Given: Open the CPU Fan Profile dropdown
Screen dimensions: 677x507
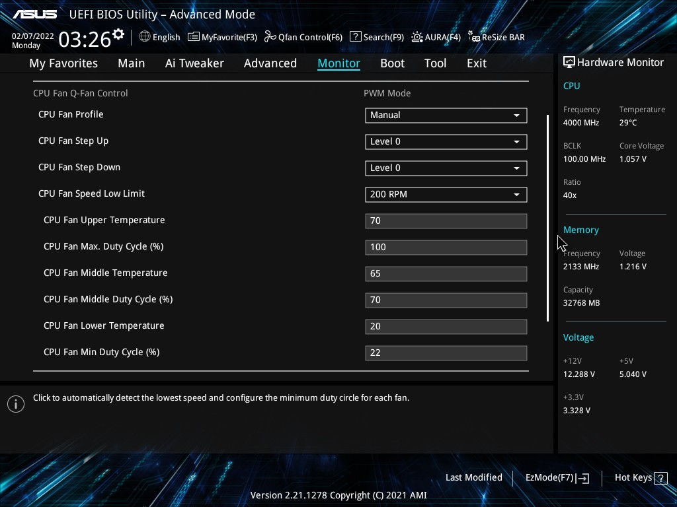Looking at the screenshot, I should point(446,115).
